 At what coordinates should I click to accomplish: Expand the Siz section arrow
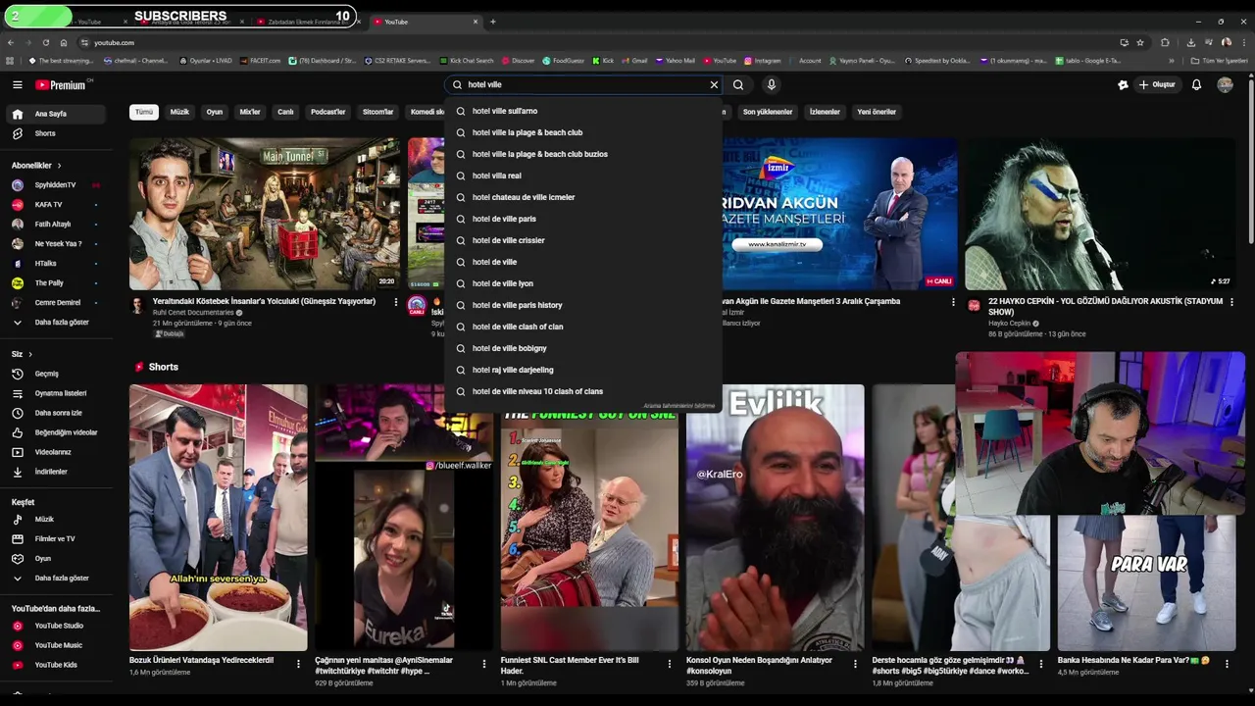pos(30,354)
